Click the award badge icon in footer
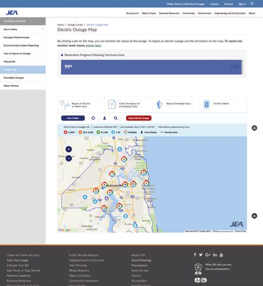 198,269
